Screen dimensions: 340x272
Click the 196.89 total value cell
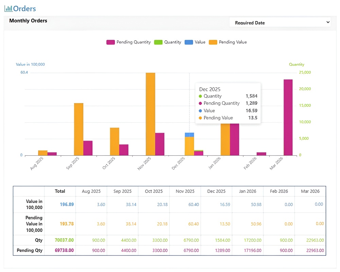click(67, 204)
